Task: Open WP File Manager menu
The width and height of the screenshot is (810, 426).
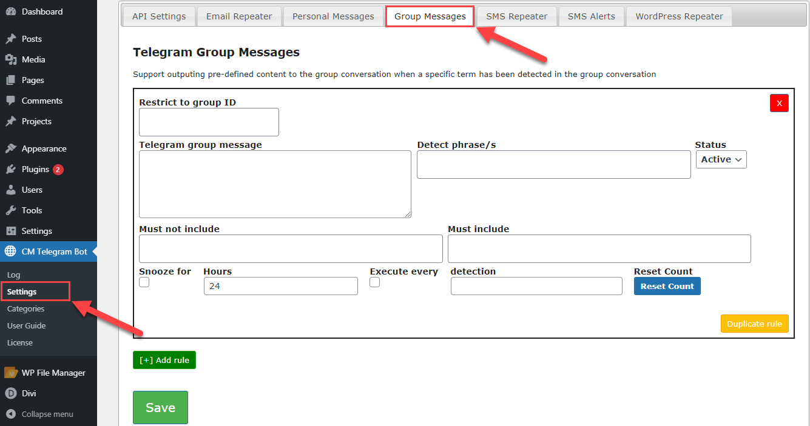Action: coord(49,373)
